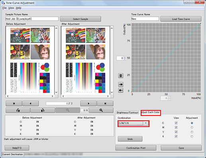Toggle the View checkbox for K
Screen dimensions: 206x158
tap(176, 136)
